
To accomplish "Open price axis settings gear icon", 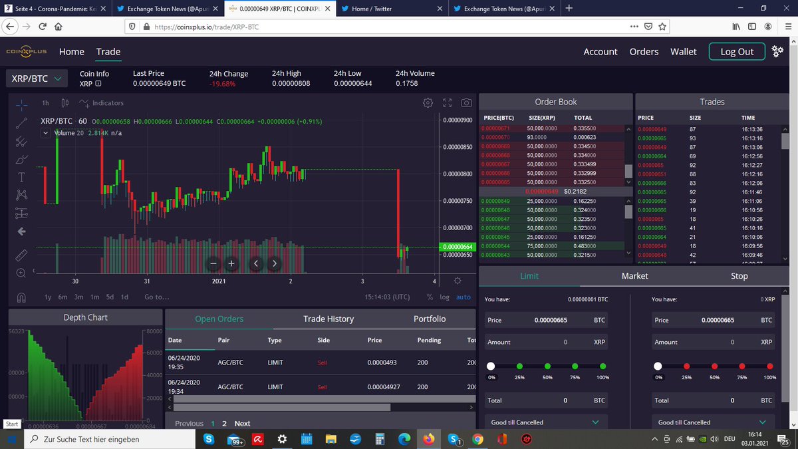I will (x=458, y=281).
